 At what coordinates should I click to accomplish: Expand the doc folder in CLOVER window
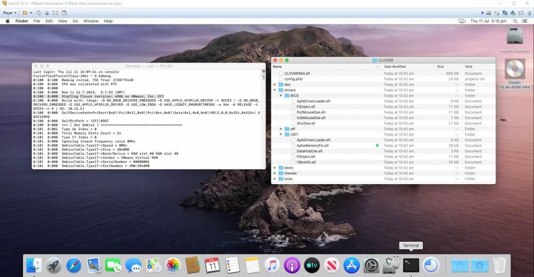coord(275,84)
